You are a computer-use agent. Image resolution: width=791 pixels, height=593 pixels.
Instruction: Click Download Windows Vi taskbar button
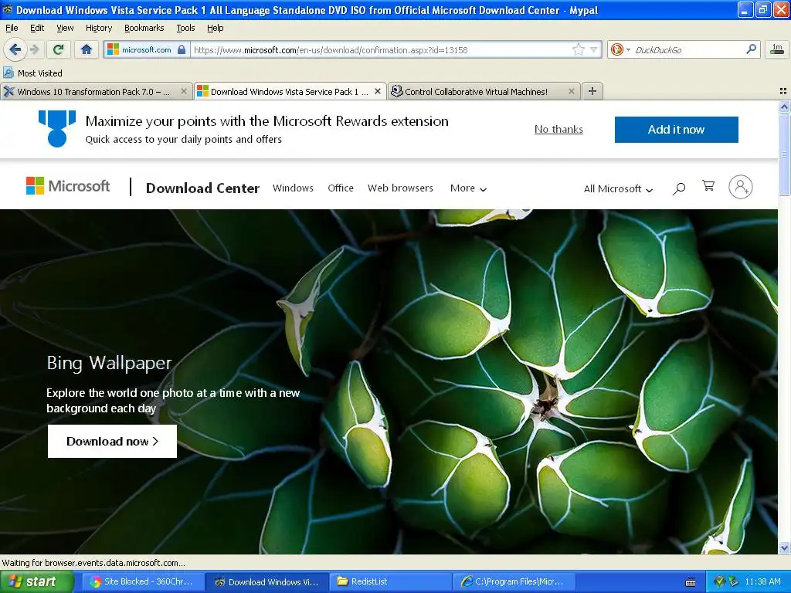[x=266, y=582]
